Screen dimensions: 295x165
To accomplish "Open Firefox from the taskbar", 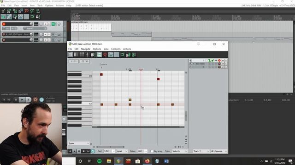I will point(147,161).
